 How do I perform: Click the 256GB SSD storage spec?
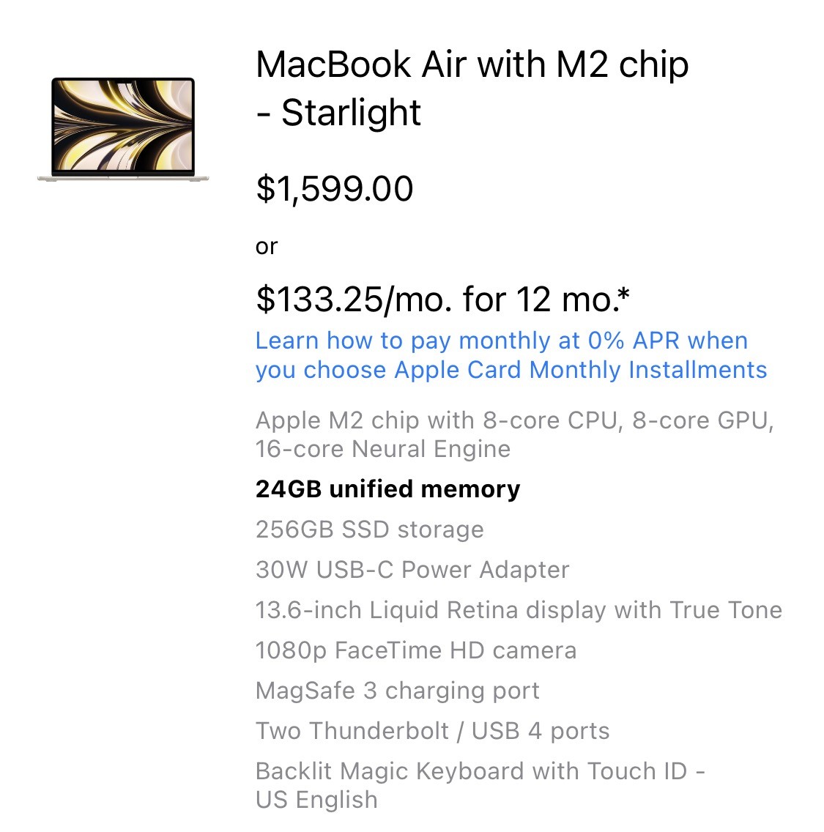[369, 530]
